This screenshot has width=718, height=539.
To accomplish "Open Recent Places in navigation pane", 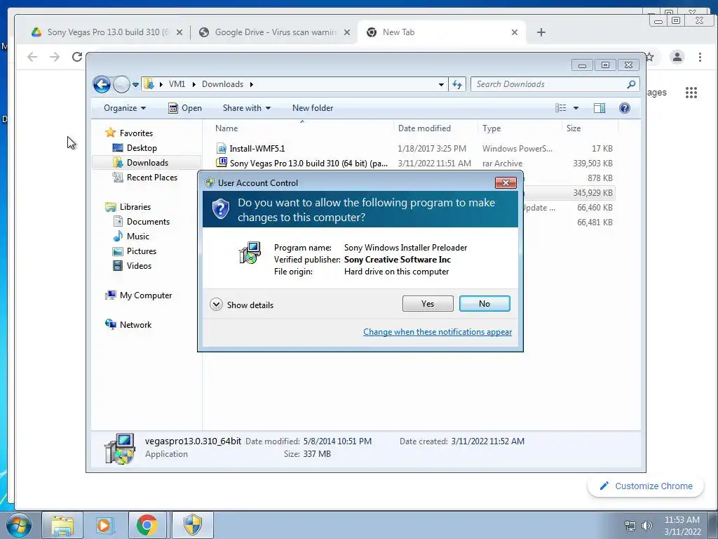I will (152, 178).
